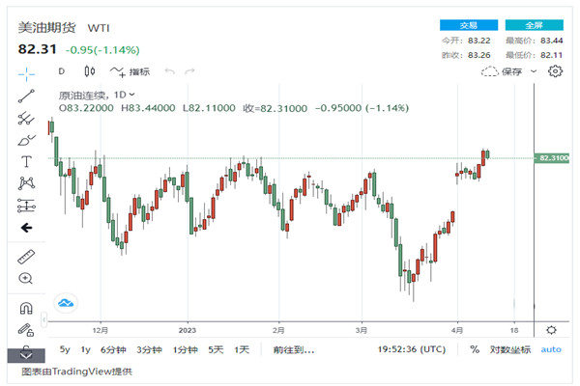Select the long position forecasting tool
This screenshot has height=386, width=580.
26,206
